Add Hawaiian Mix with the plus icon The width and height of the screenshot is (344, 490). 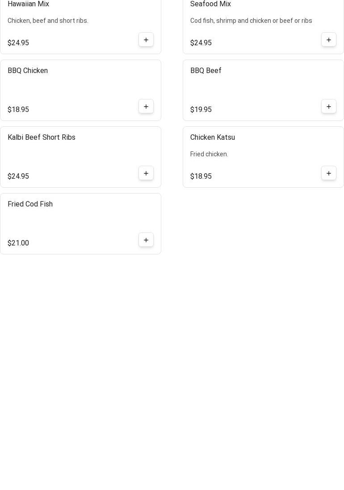coord(146,40)
